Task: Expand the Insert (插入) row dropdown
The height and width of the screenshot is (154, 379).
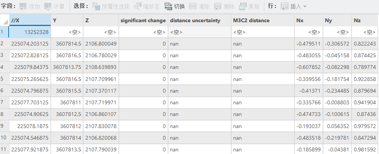Action: coord(305,6)
